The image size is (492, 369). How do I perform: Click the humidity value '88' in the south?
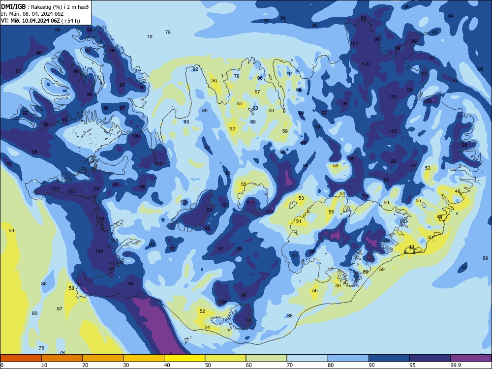pos(290,316)
